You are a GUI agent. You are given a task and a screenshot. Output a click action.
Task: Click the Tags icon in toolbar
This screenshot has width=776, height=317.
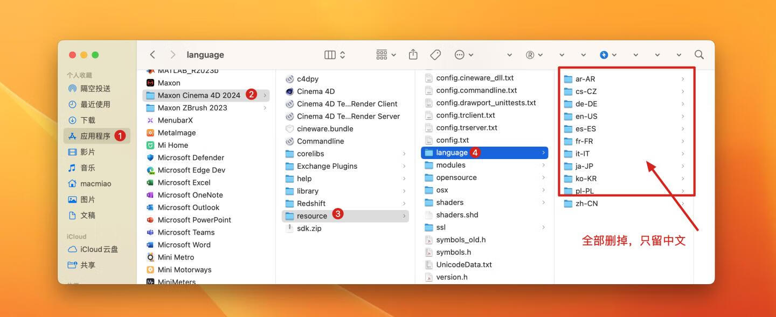pos(435,55)
